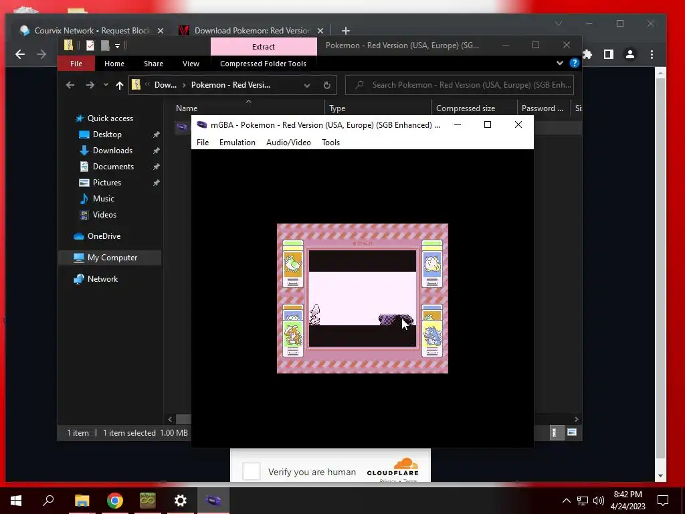Open the mGBA File menu
The height and width of the screenshot is (514, 685).
click(x=203, y=143)
